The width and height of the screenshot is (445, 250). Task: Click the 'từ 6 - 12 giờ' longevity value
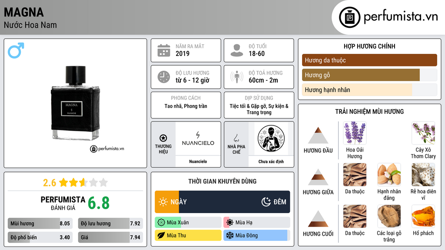click(193, 80)
